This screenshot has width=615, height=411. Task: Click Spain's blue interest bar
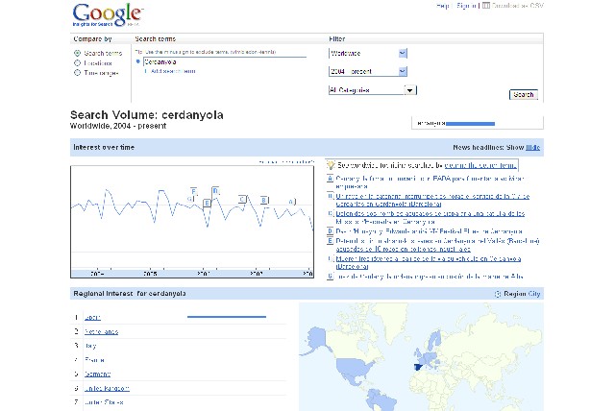227,317
